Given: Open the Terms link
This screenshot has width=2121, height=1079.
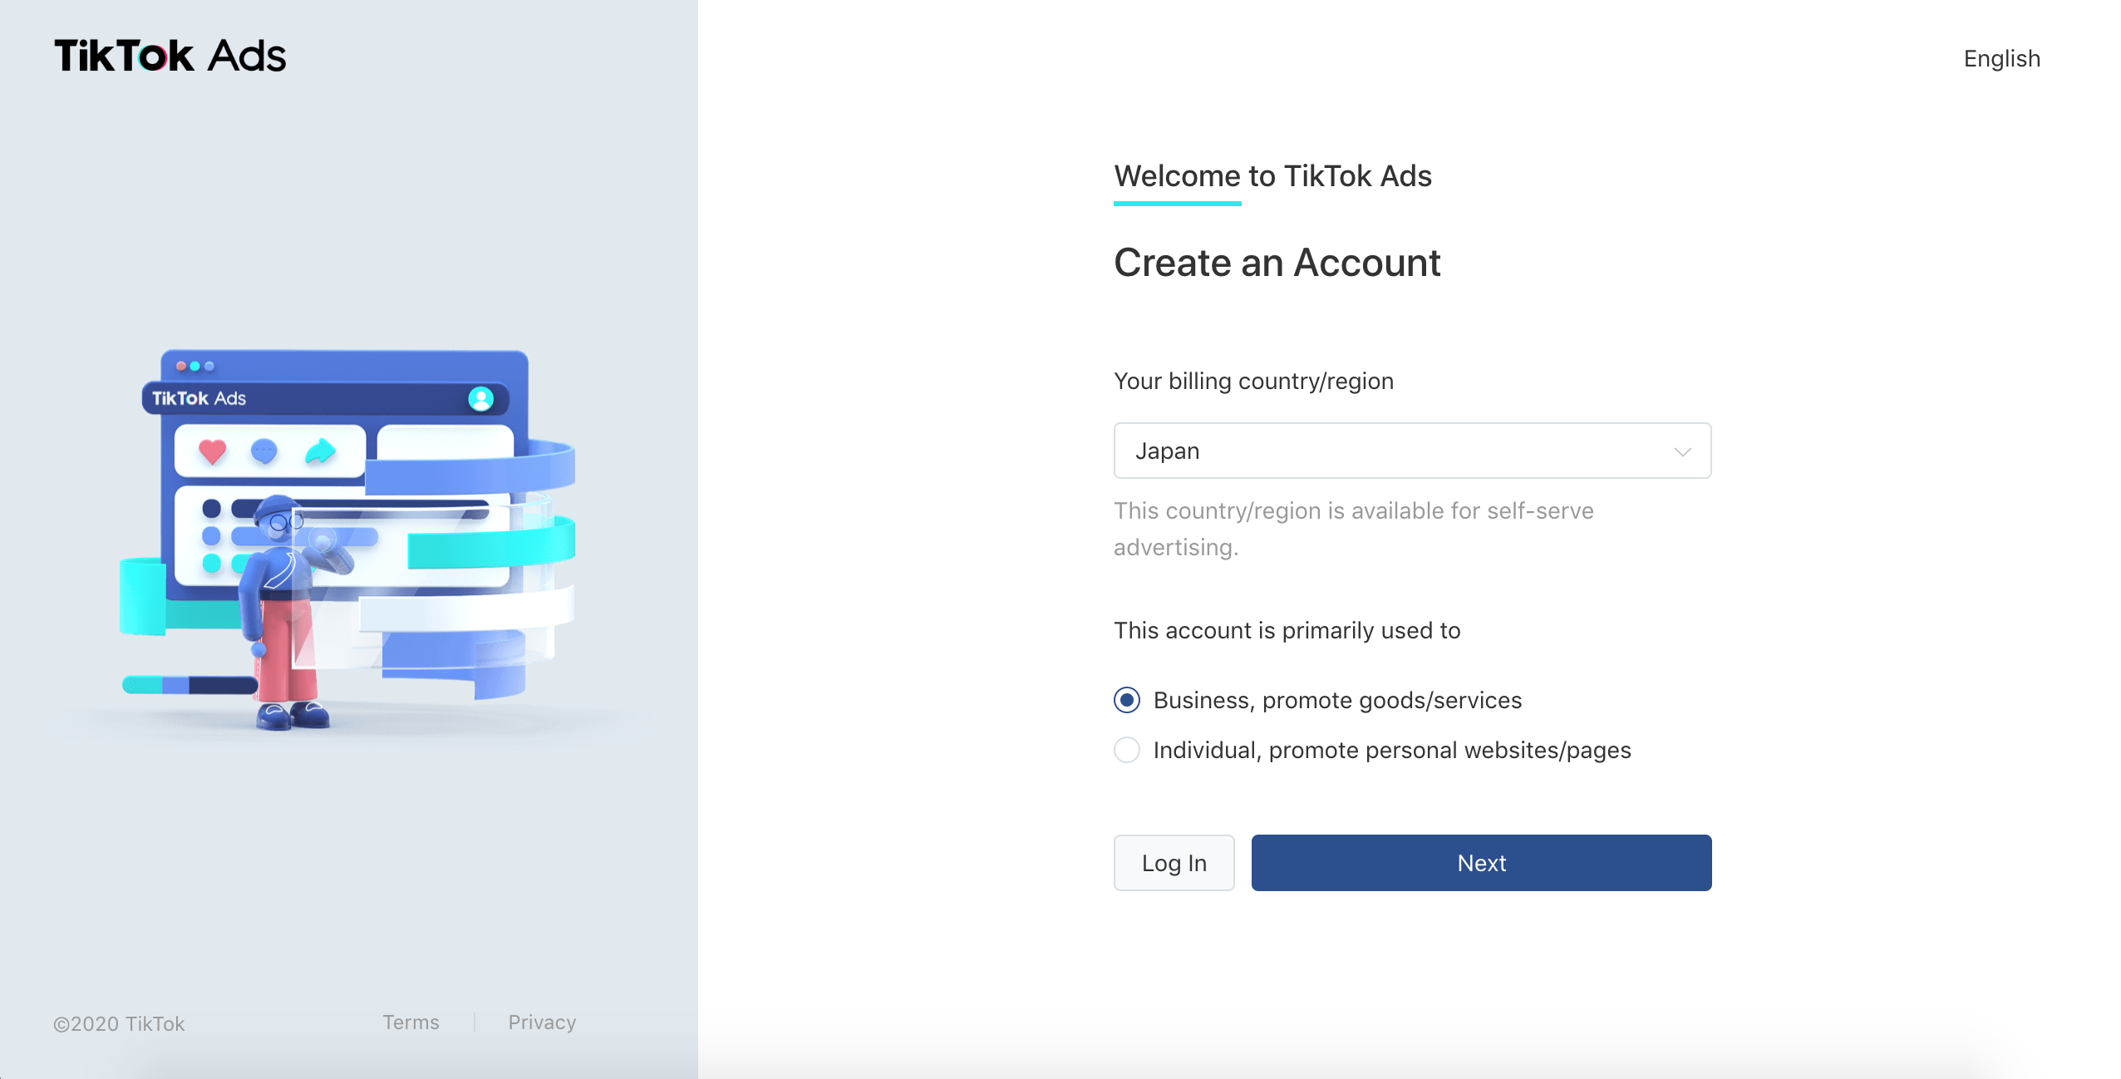Looking at the screenshot, I should (x=411, y=1022).
